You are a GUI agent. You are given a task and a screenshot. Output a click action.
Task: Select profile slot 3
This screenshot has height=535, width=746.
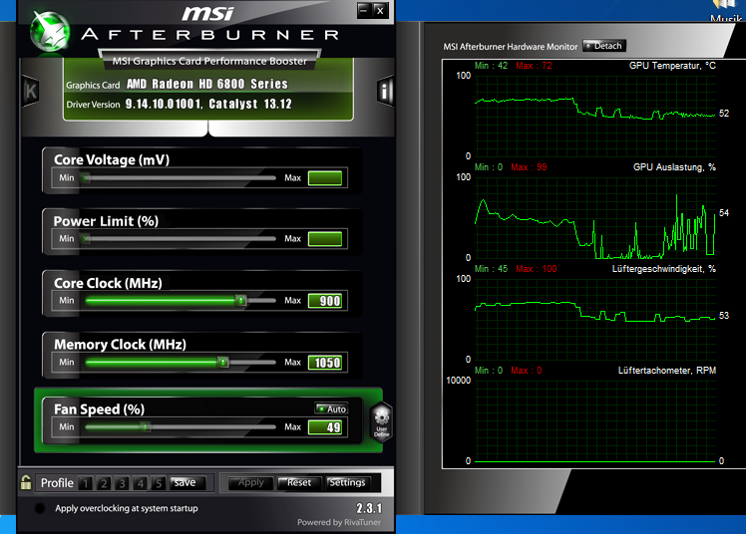[x=122, y=483]
